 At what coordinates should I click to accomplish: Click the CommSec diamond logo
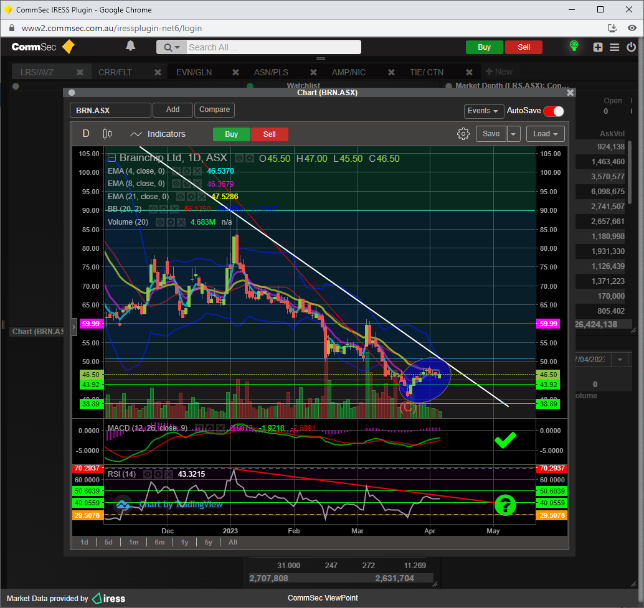pos(68,47)
